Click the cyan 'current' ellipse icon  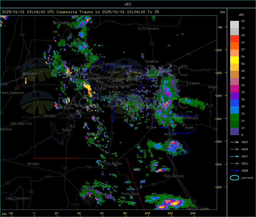[234, 178]
